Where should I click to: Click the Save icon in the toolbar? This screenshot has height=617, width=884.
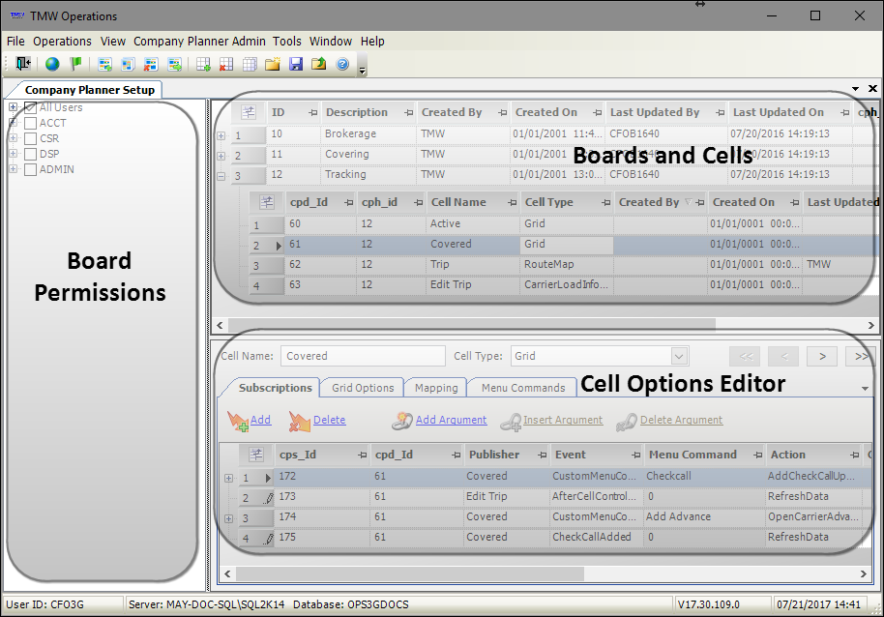tap(295, 65)
